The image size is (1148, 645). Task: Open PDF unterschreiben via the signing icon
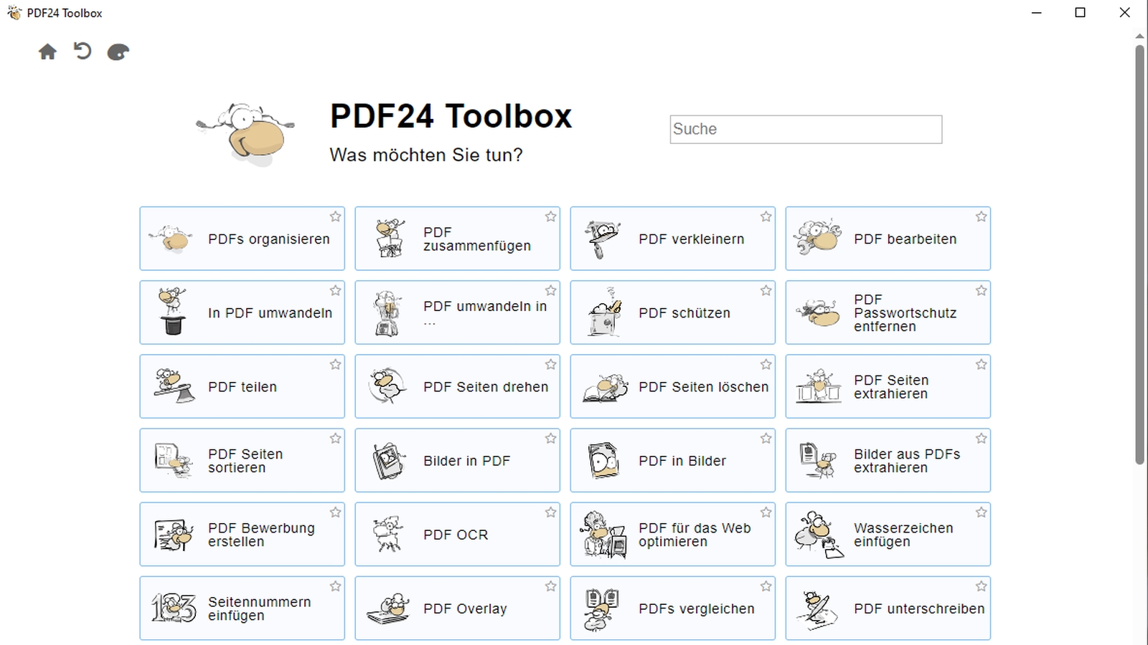coord(818,608)
